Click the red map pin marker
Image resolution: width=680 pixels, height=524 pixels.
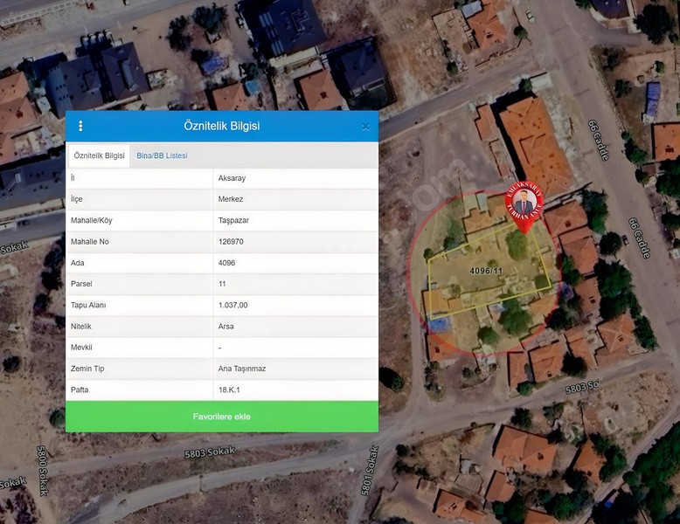point(524,206)
